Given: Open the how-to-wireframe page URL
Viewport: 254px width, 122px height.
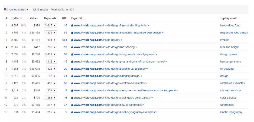Looking at the screenshot, I should coord(108,105).
